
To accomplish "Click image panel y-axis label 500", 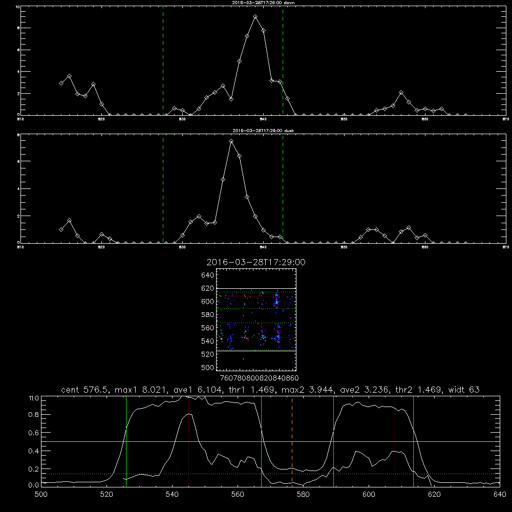I will point(208,368).
